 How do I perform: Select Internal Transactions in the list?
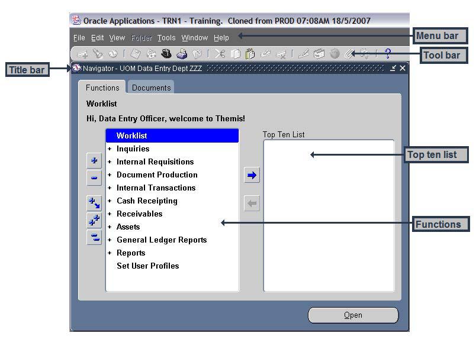point(156,188)
